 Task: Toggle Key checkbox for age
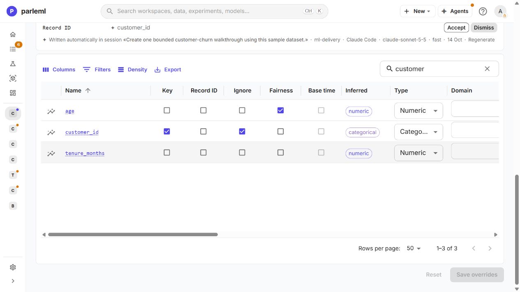click(166, 110)
